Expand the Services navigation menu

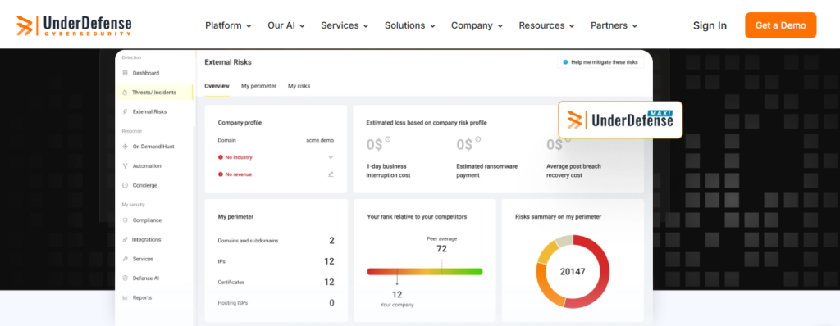345,25
